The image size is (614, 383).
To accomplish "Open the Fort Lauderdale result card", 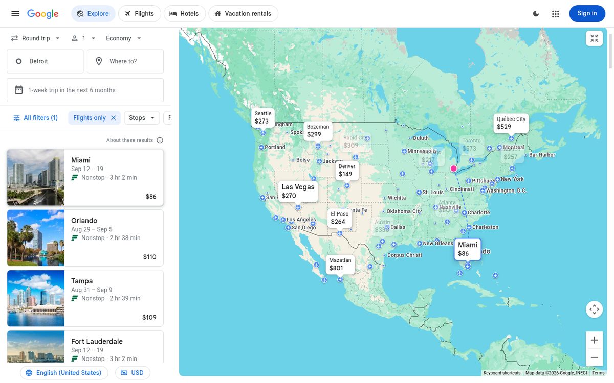I will (85, 347).
